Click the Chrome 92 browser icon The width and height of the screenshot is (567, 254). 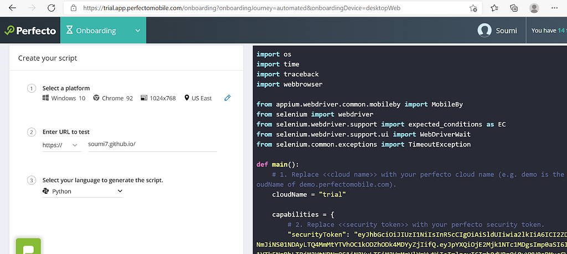[x=96, y=98]
